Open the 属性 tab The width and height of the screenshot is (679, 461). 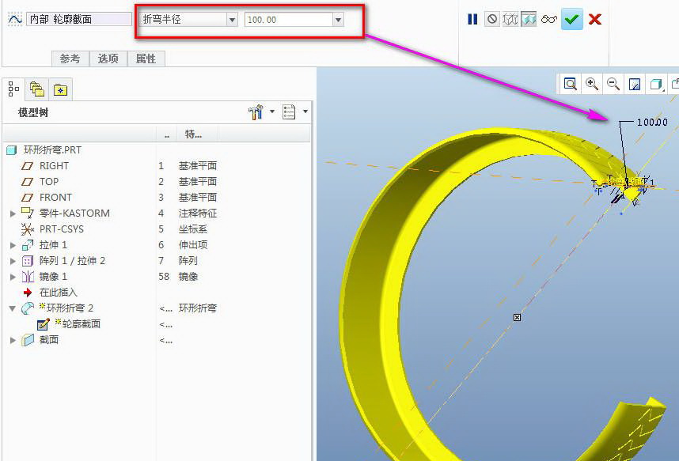pyautogui.click(x=146, y=59)
